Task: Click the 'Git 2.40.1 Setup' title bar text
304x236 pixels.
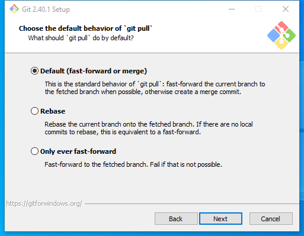Action: click(x=46, y=9)
